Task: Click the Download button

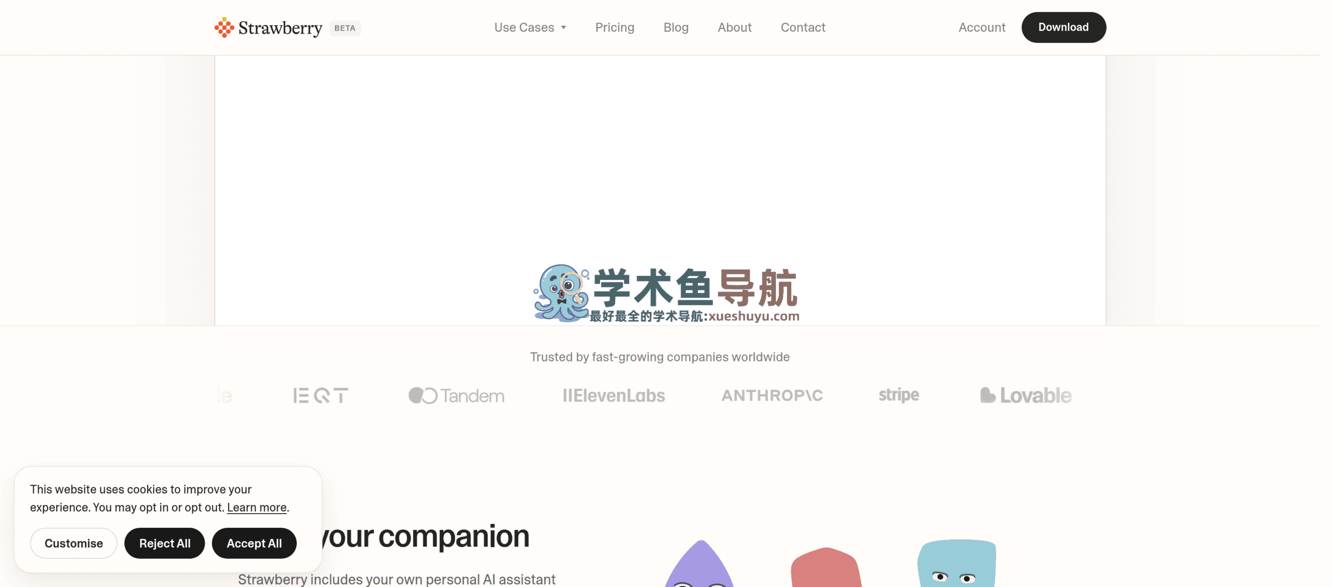Action: point(1064,27)
